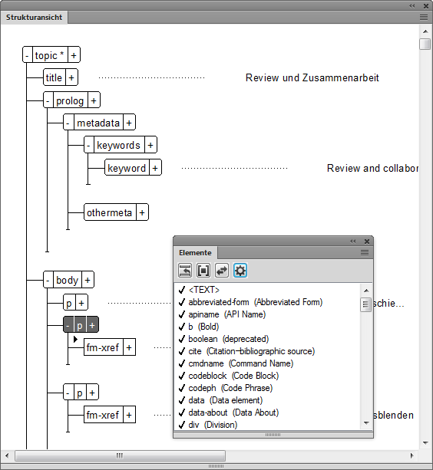Viewport: 433px width, 470px height.
Task: Collapse Strukturansicht panel using double-arrow icon
Action: click(412, 6)
